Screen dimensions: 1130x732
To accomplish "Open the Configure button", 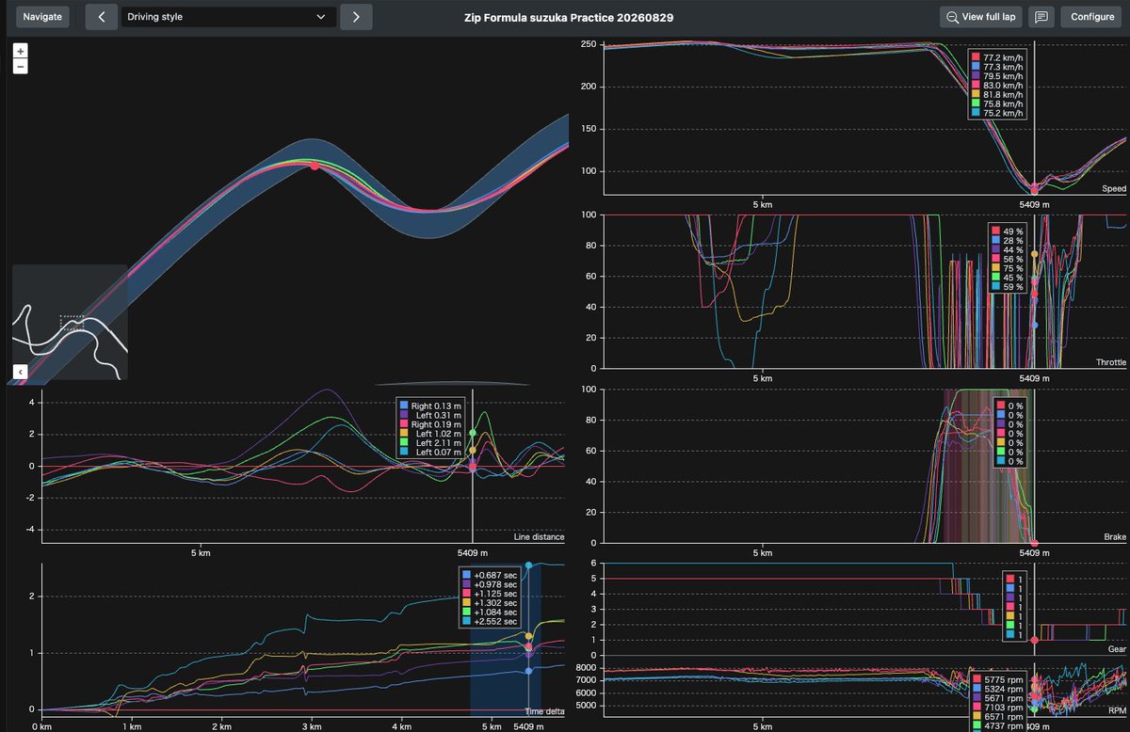I will tap(1091, 17).
